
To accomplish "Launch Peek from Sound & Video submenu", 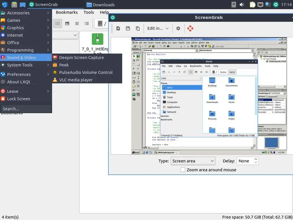I will [87, 65].
